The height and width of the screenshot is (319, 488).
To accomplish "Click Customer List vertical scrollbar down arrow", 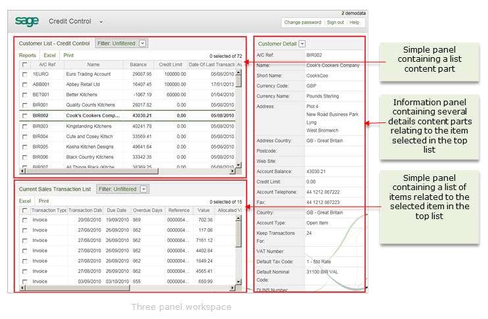I will pyautogui.click(x=238, y=165).
